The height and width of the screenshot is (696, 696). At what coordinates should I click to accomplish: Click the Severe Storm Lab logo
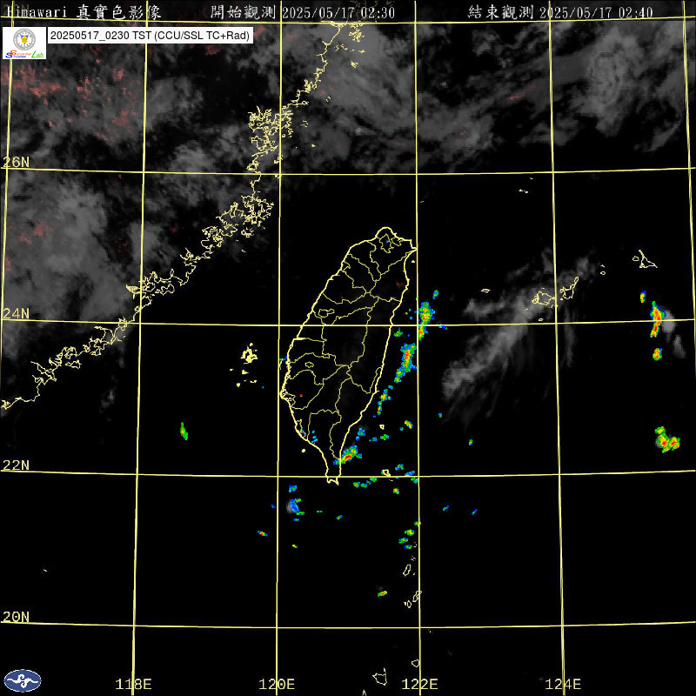pos(24,43)
